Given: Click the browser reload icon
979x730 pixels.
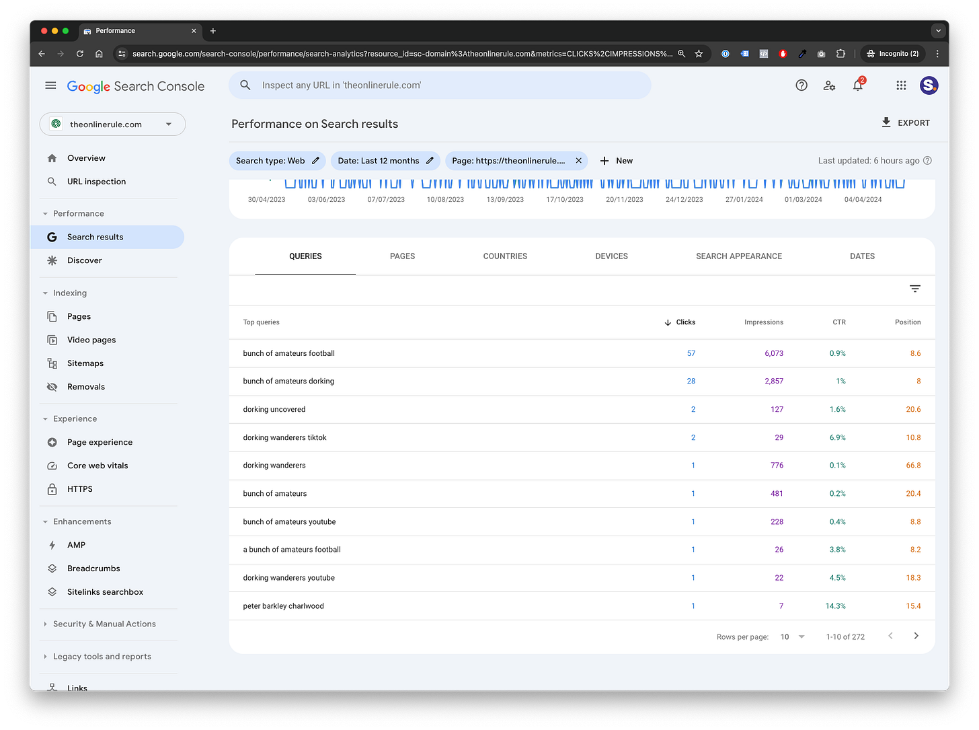Looking at the screenshot, I should coord(80,54).
